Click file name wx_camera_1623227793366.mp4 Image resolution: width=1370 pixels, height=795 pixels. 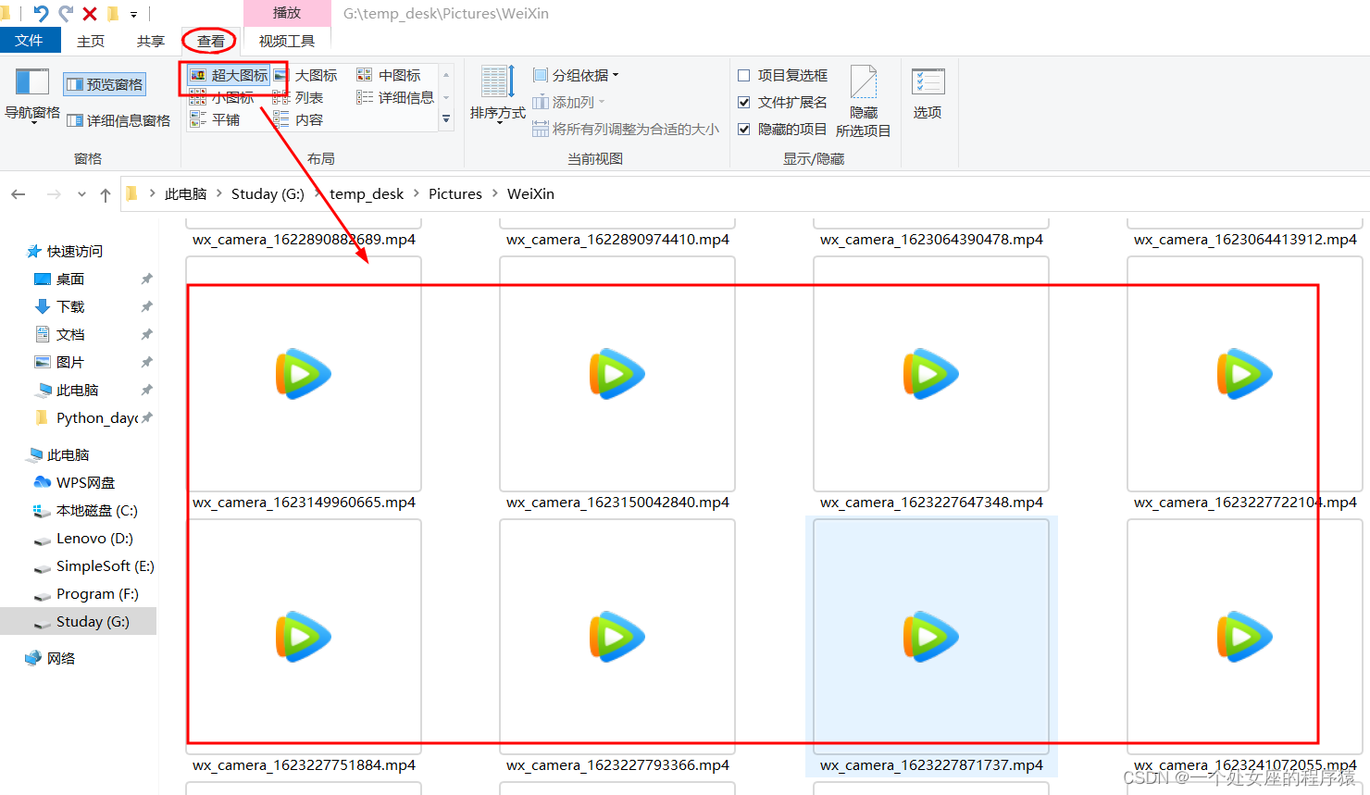(617, 765)
